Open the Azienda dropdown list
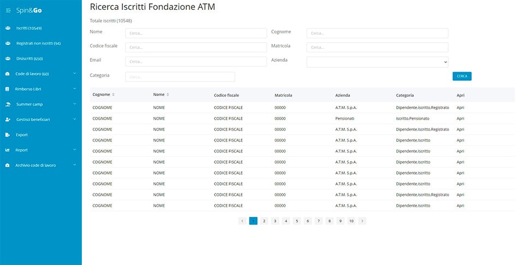The height and width of the screenshot is (265, 523). (x=377, y=62)
